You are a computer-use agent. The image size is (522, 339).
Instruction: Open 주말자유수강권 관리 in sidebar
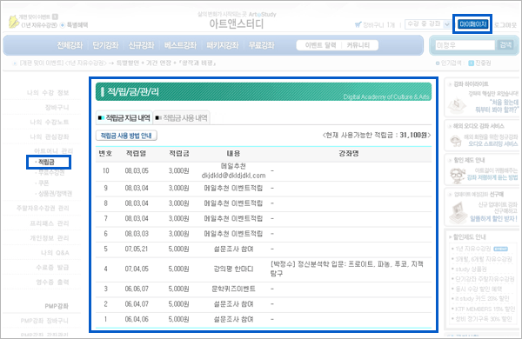(43, 209)
